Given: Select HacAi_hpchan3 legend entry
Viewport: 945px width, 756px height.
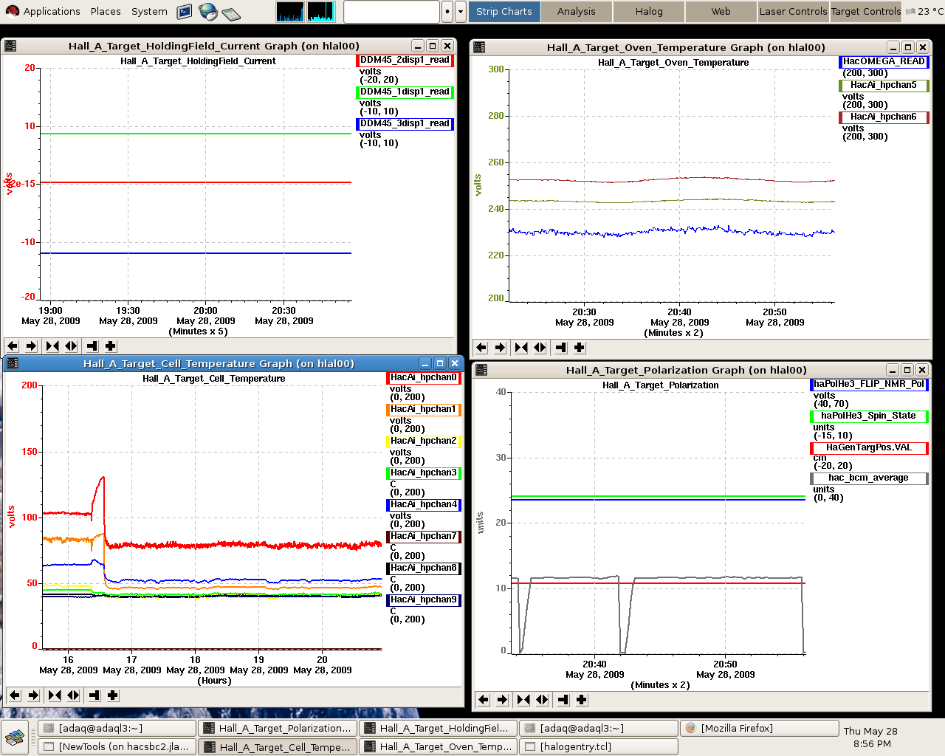Looking at the screenshot, I should (424, 473).
